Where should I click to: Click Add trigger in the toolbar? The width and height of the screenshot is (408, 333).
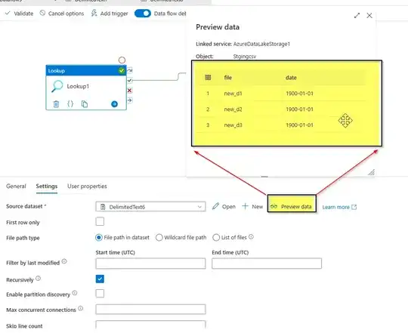point(110,14)
